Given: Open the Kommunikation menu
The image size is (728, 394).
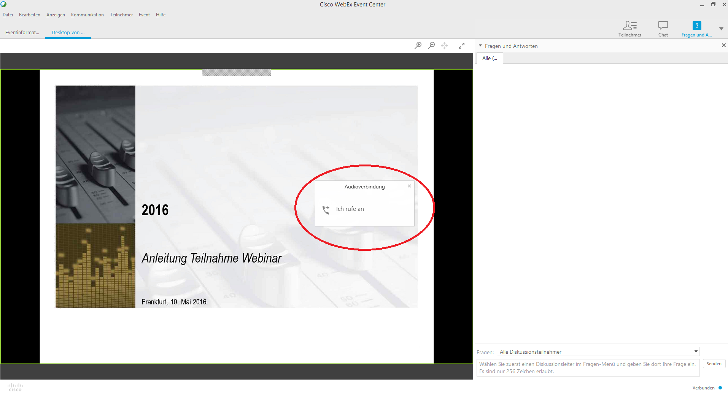Looking at the screenshot, I should click(87, 15).
